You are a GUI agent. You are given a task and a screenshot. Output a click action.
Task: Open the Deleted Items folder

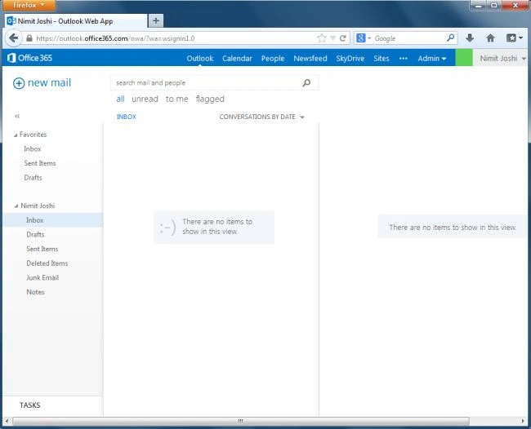click(47, 263)
